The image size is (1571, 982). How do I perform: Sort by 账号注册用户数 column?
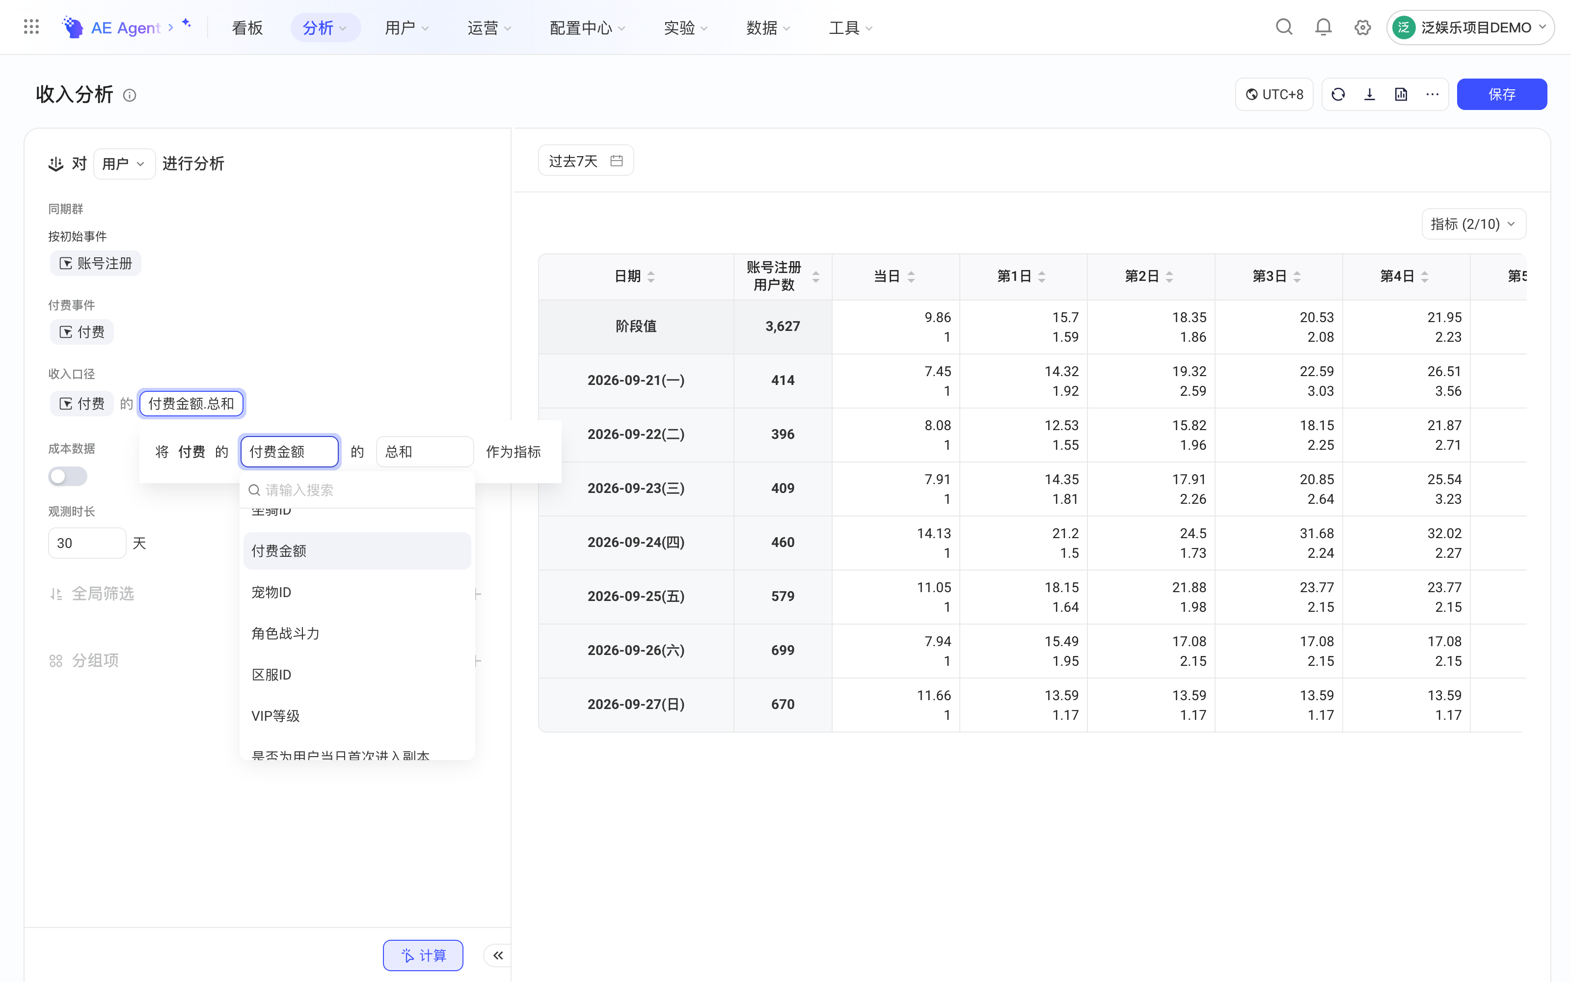(816, 276)
